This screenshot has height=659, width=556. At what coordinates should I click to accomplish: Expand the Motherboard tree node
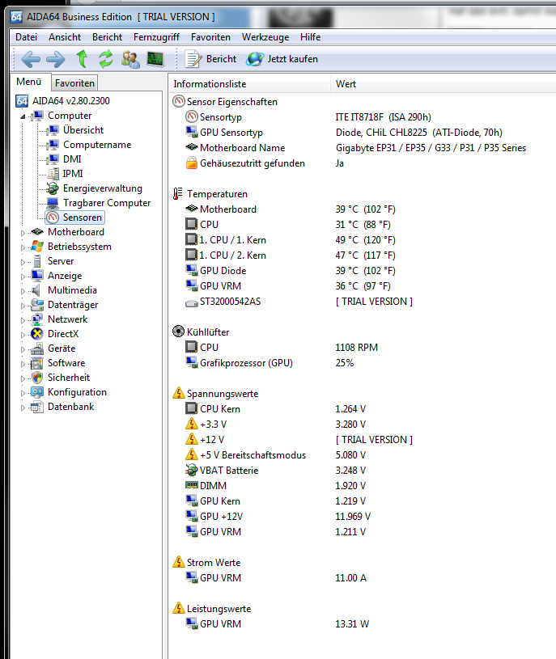tap(23, 232)
